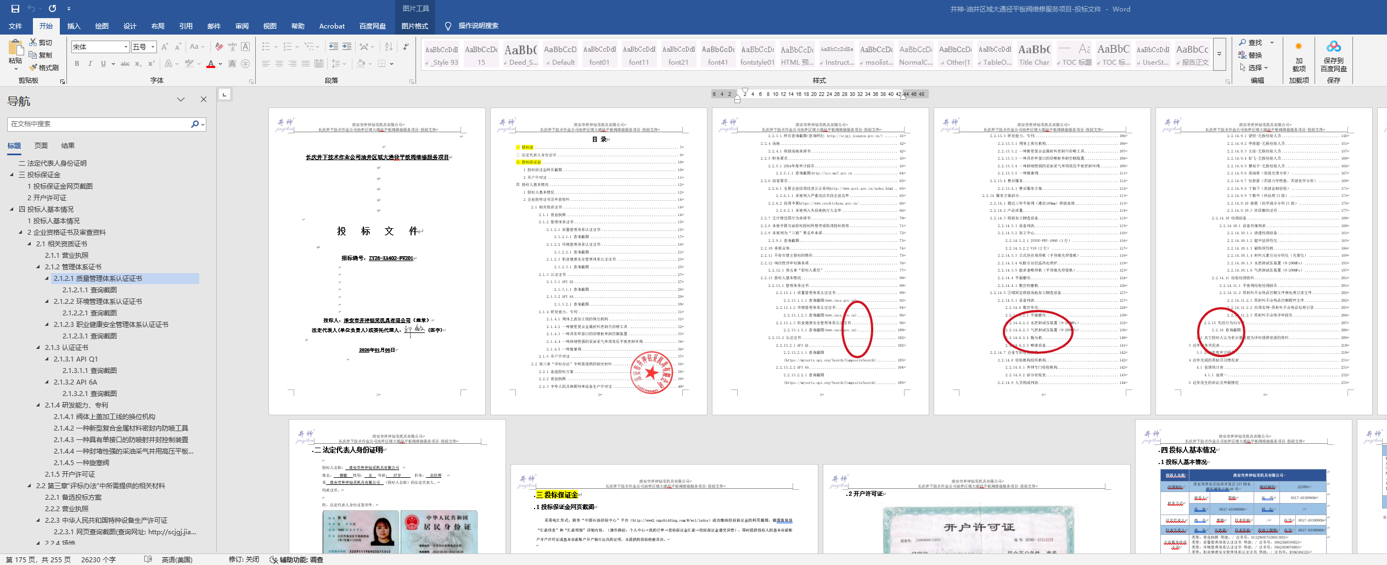Open the font size dropdown showing 五号
The width and height of the screenshot is (1387, 565).
[x=153, y=47]
